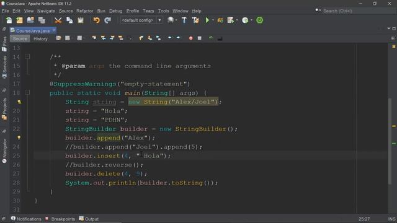This screenshot has width=397, height=223.
Task: Redo the last undone edit
Action: pos(107,20)
